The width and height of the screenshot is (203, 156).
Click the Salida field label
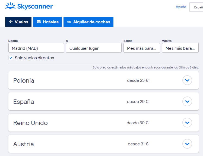[x=128, y=41]
